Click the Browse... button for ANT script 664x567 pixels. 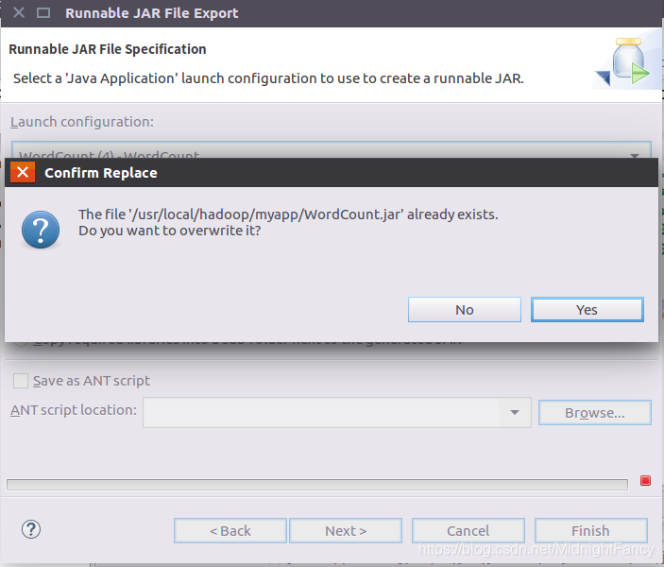(594, 412)
